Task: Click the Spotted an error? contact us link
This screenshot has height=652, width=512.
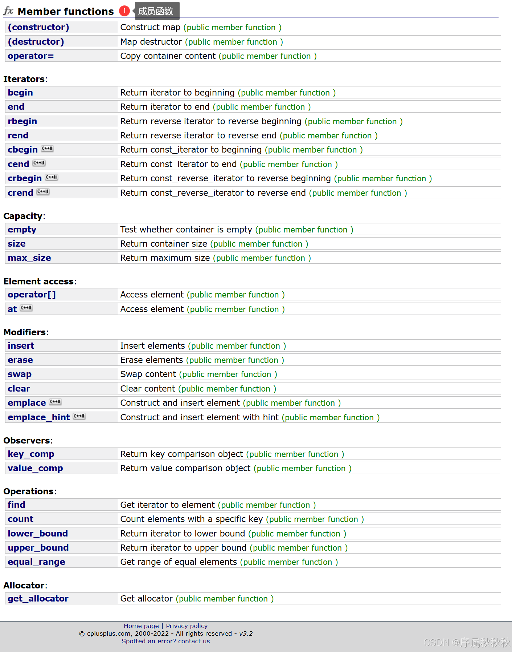Action: coord(165,641)
